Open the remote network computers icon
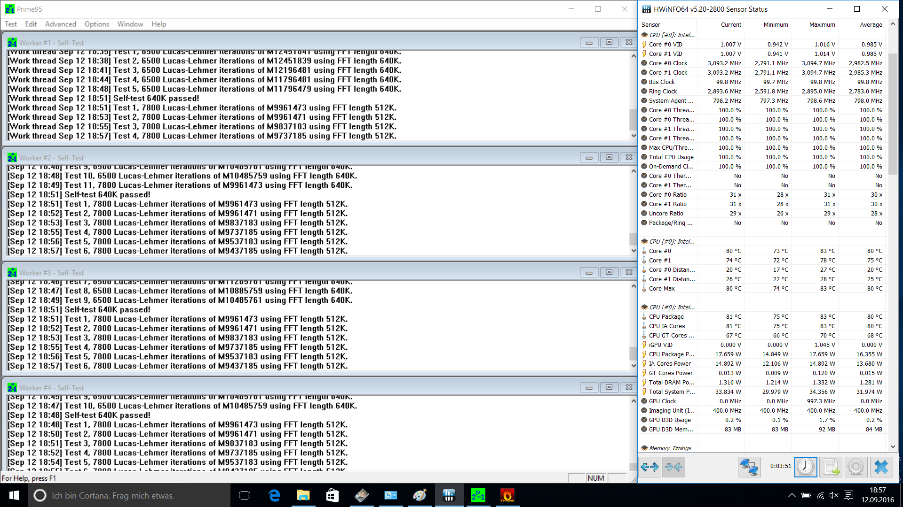Image resolution: width=903 pixels, height=507 pixels. pyautogui.click(x=749, y=467)
